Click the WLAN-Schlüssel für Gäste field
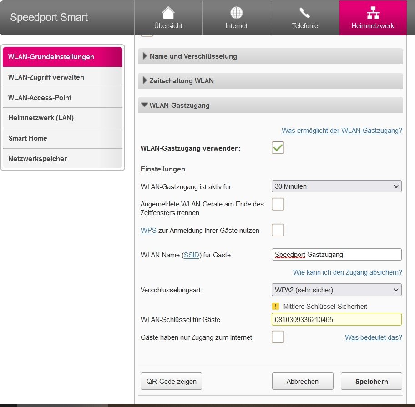This screenshot has height=407, width=415. click(336, 319)
